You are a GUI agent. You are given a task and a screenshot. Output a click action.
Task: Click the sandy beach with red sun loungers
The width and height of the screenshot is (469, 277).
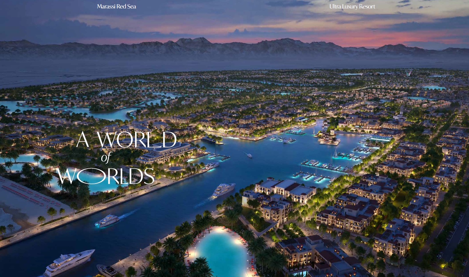(29, 198)
